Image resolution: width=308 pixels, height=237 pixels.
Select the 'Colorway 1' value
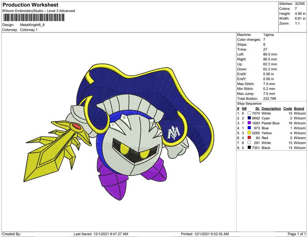(x=29, y=30)
